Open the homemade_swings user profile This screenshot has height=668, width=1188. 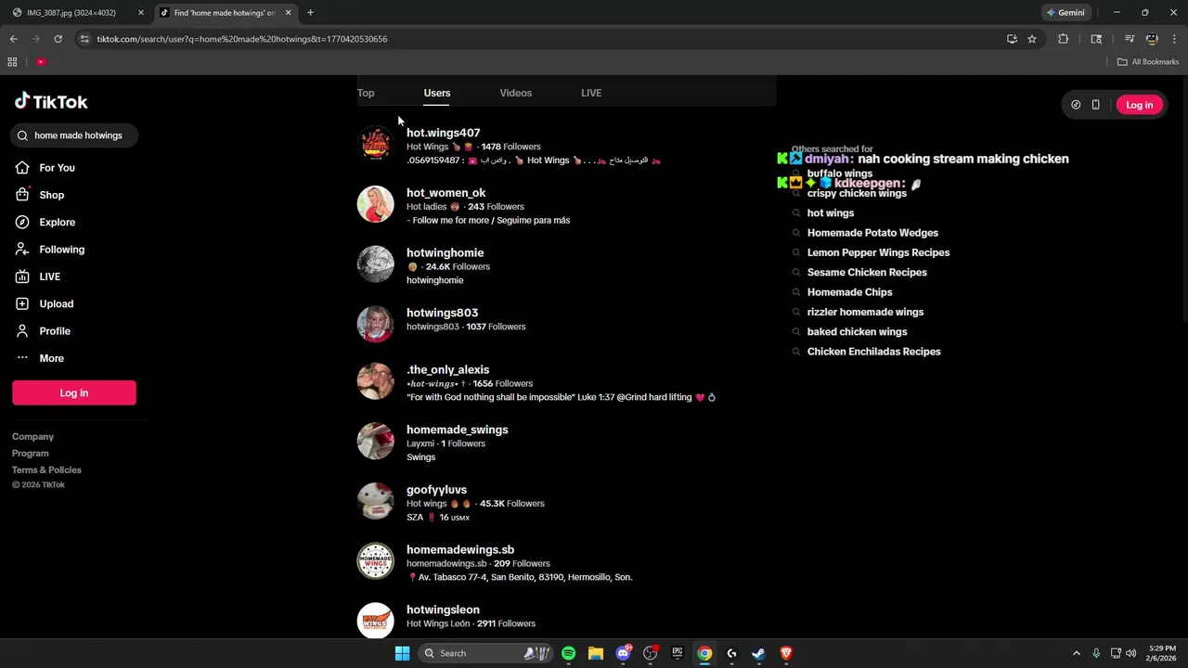point(458,430)
